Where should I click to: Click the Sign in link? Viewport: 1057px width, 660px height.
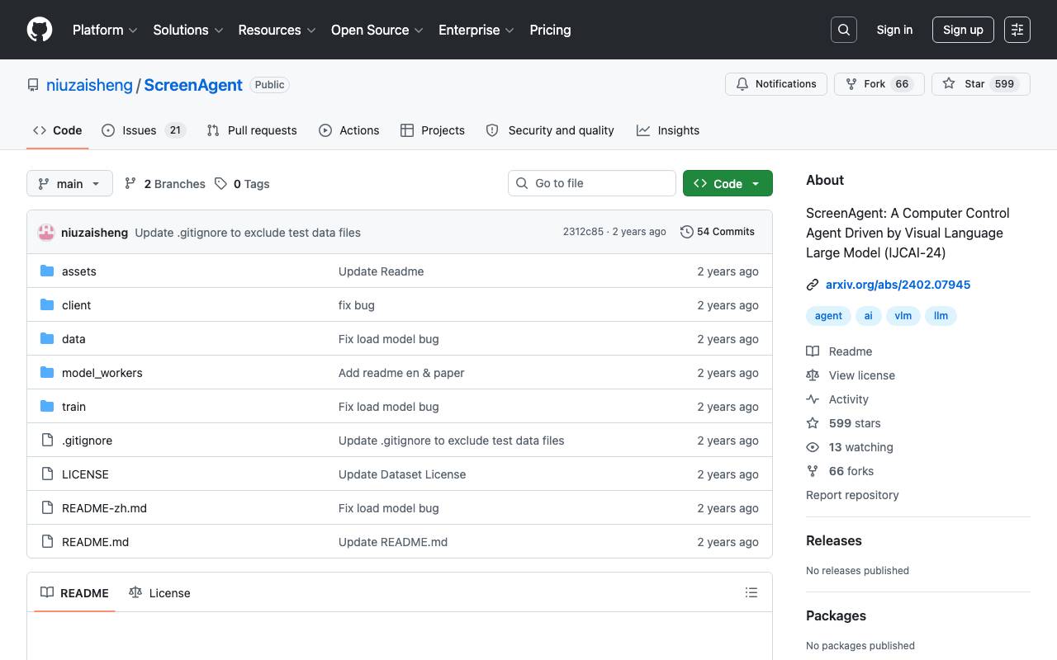(x=894, y=30)
